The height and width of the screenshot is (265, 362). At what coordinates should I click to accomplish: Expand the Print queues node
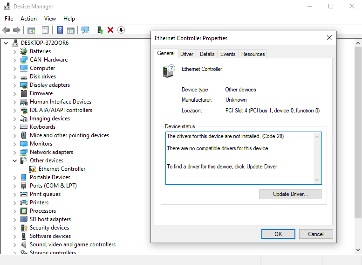point(15,194)
